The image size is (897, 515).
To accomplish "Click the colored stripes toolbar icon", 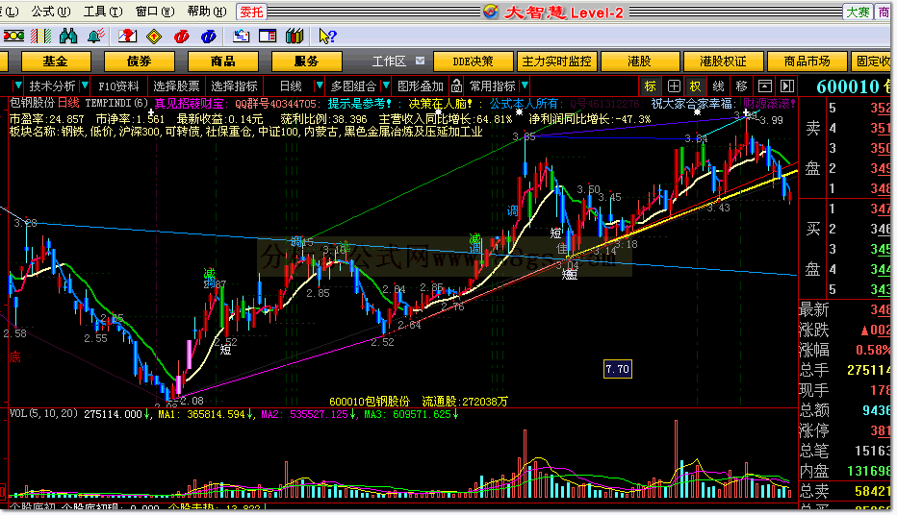I will coord(40,37).
